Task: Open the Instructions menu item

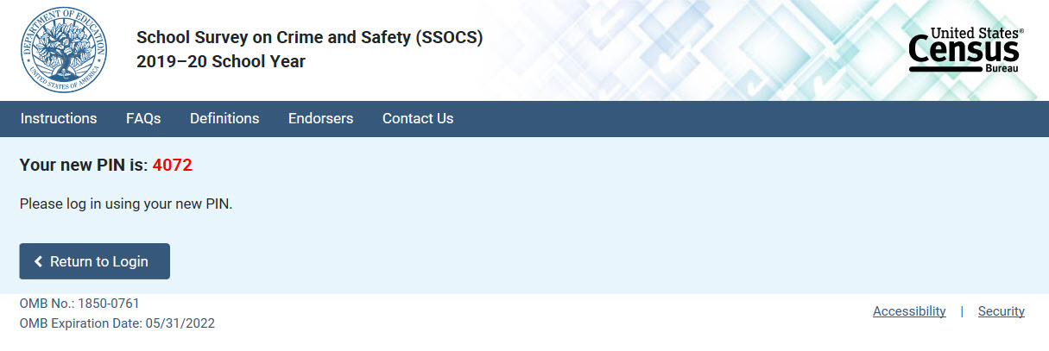Action: click(x=59, y=118)
